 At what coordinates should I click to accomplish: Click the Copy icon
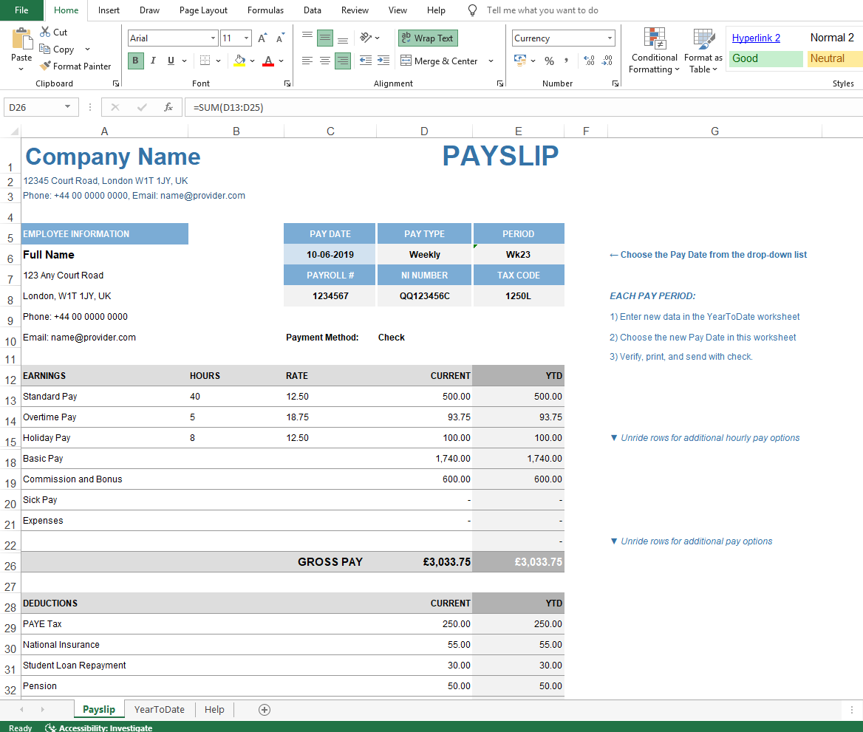pos(44,49)
